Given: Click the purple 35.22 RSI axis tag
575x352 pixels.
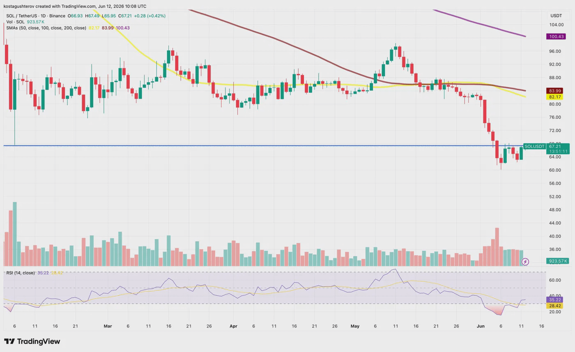Looking at the screenshot, I should pyautogui.click(x=555, y=300).
